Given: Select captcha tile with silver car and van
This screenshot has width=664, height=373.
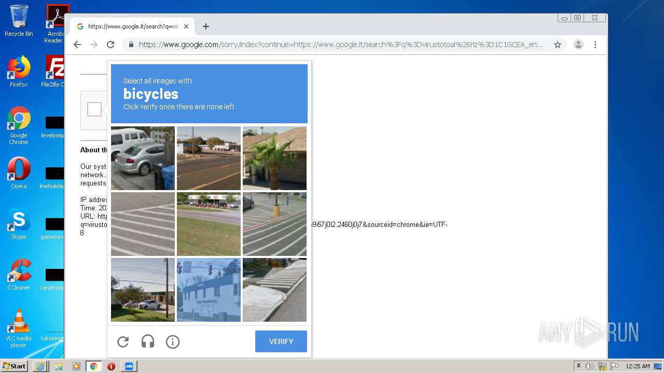Looking at the screenshot, I should tap(143, 159).
